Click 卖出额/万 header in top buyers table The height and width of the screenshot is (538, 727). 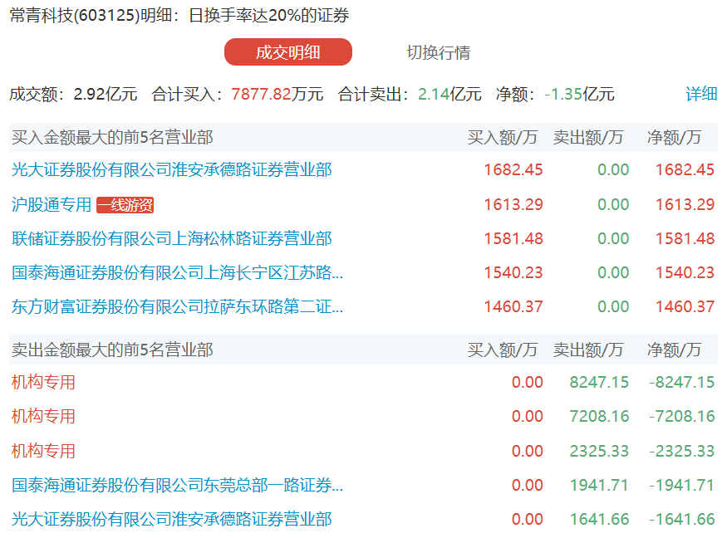pyautogui.click(x=587, y=138)
